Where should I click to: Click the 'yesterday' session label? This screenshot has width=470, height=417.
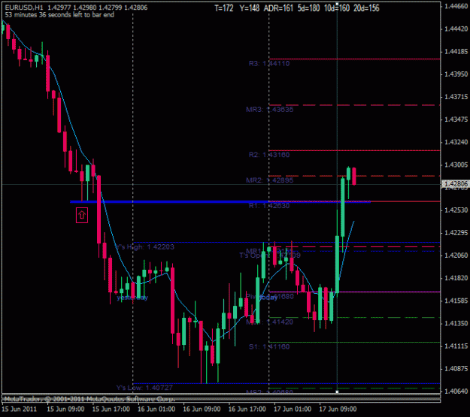click(132, 298)
